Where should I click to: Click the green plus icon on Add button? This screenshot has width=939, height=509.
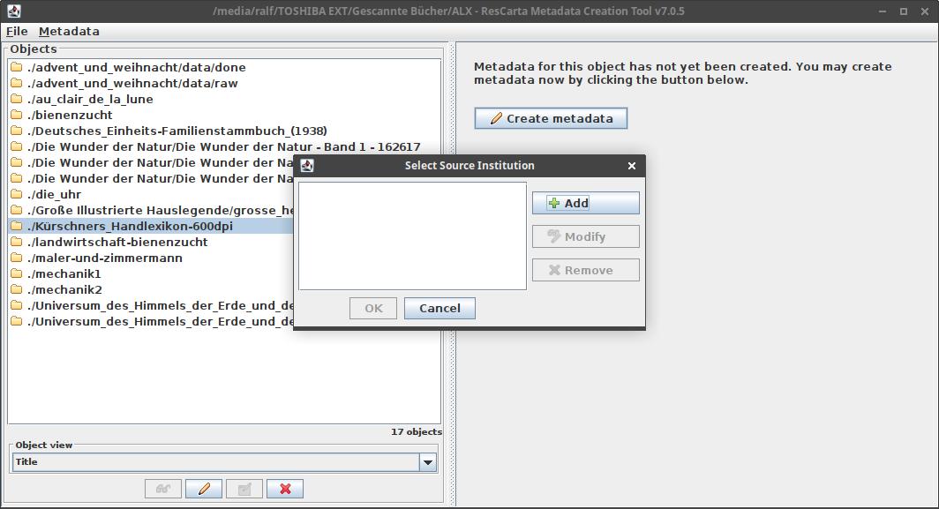click(x=554, y=203)
